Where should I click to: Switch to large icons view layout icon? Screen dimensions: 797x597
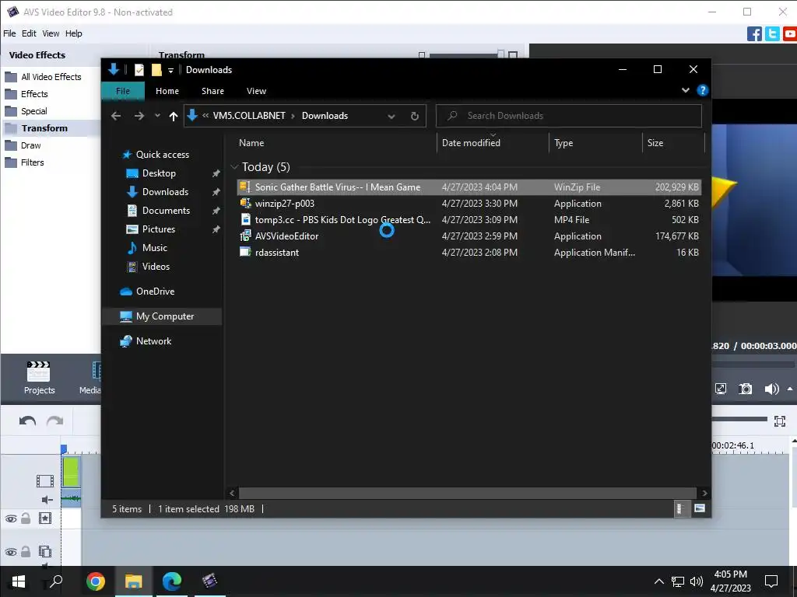tap(700, 508)
